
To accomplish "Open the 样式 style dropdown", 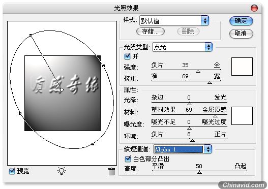I will (174, 21).
